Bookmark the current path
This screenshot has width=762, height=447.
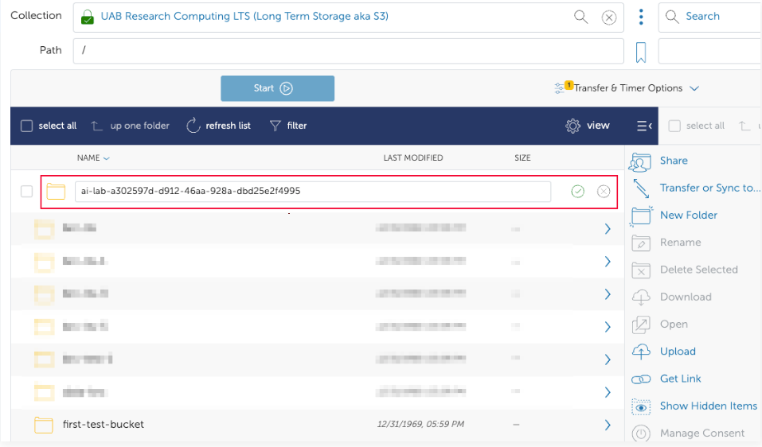[x=641, y=52]
